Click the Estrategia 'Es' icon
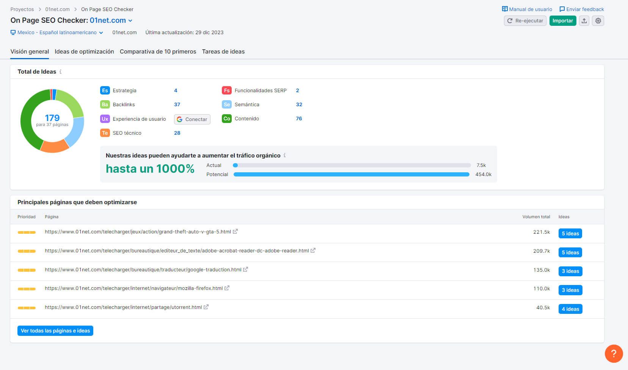This screenshot has width=628, height=370. tap(105, 90)
